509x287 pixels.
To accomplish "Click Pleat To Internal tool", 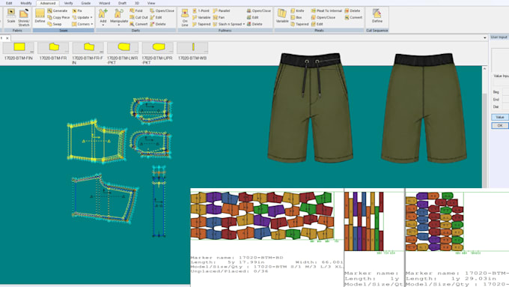I will pyautogui.click(x=326, y=10).
